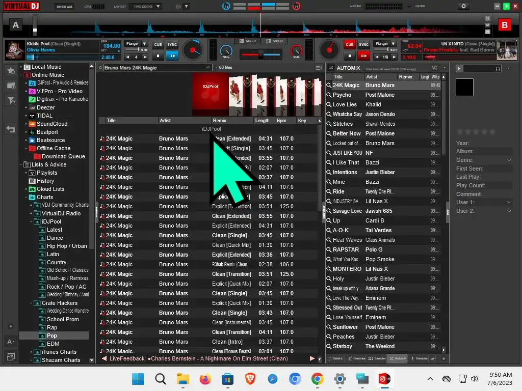
Task: Open Brave browser from the taskbar
Action: point(250,379)
